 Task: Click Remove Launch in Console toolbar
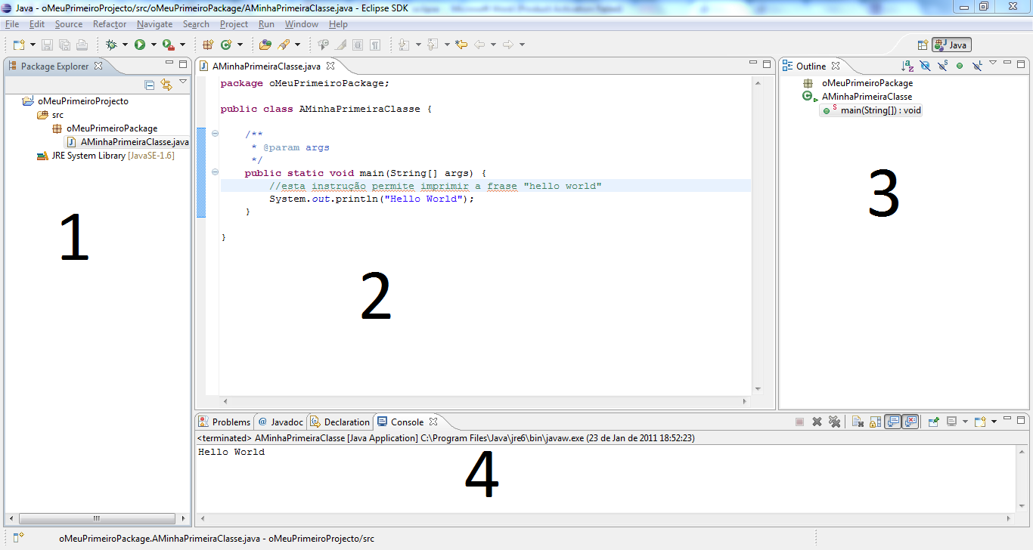[x=817, y=422]
